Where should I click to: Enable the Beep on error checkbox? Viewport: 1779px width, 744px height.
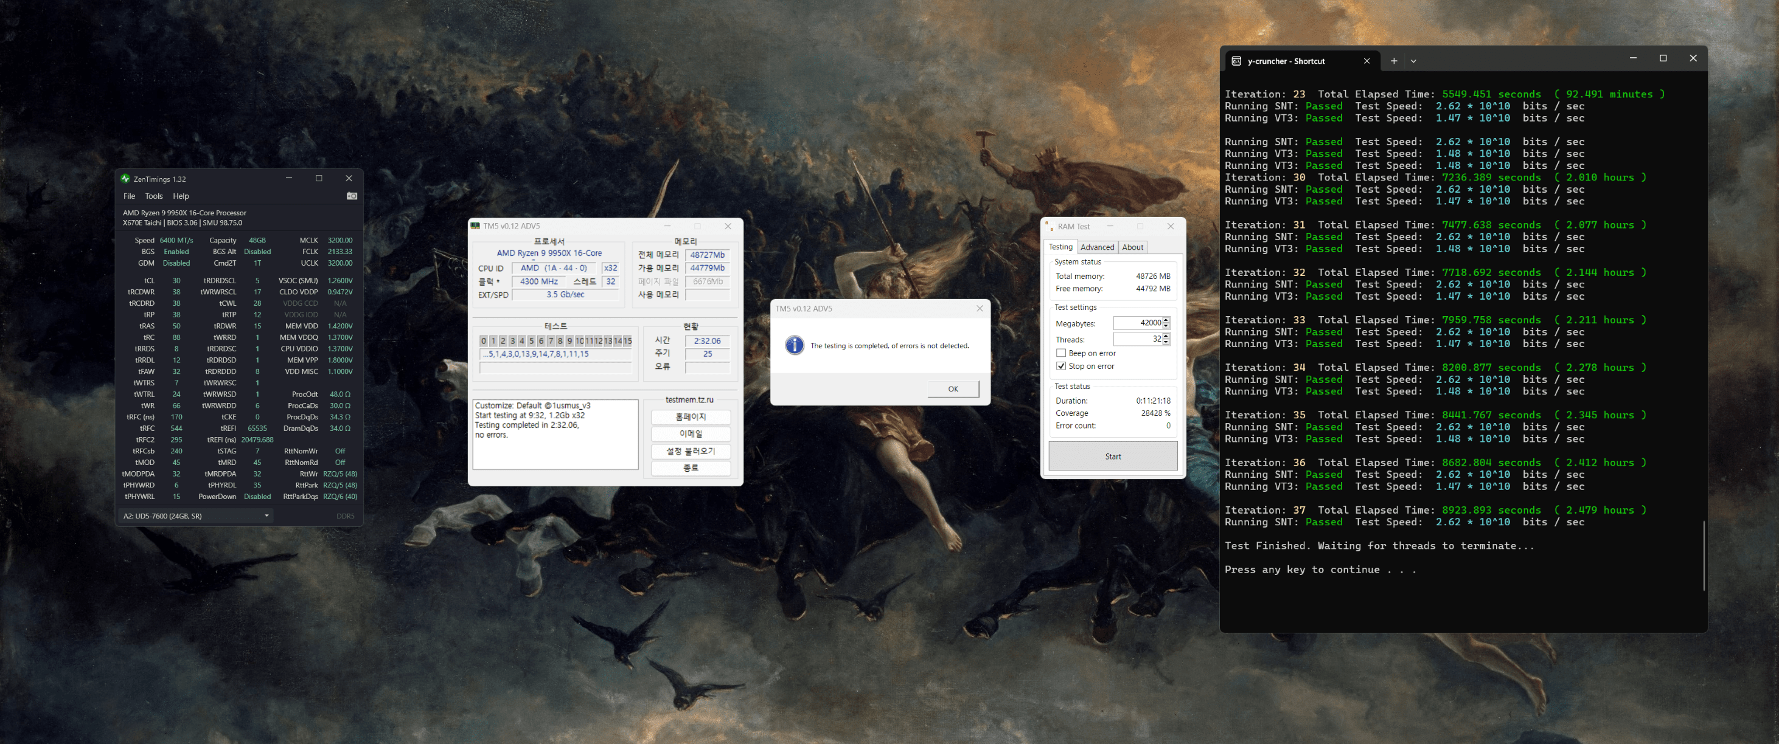click(x=1061, y=353)
